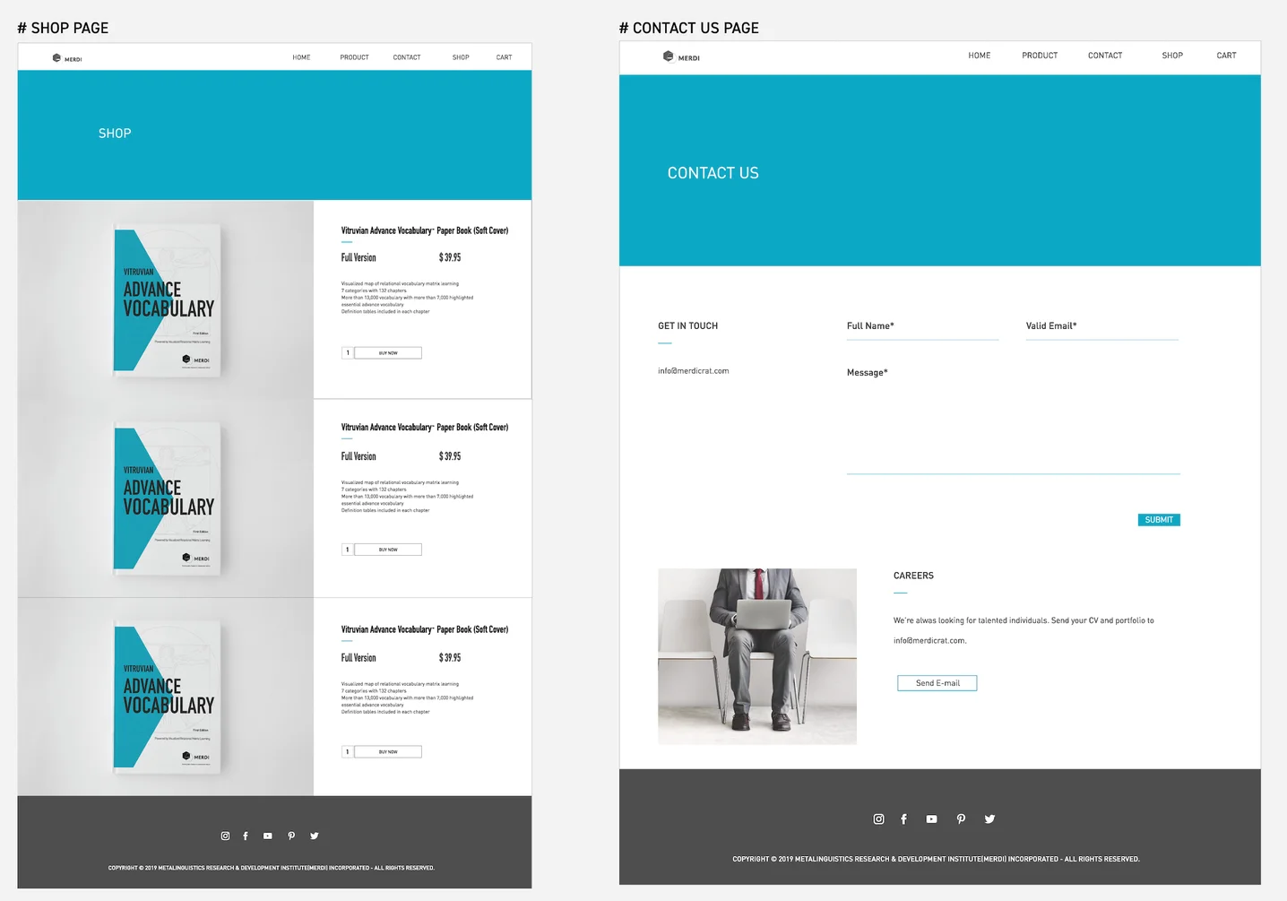Viewport: 1287px width, 901px height.
Task: Go to HOME in Shop page navigation
Action: coord(301,57)
